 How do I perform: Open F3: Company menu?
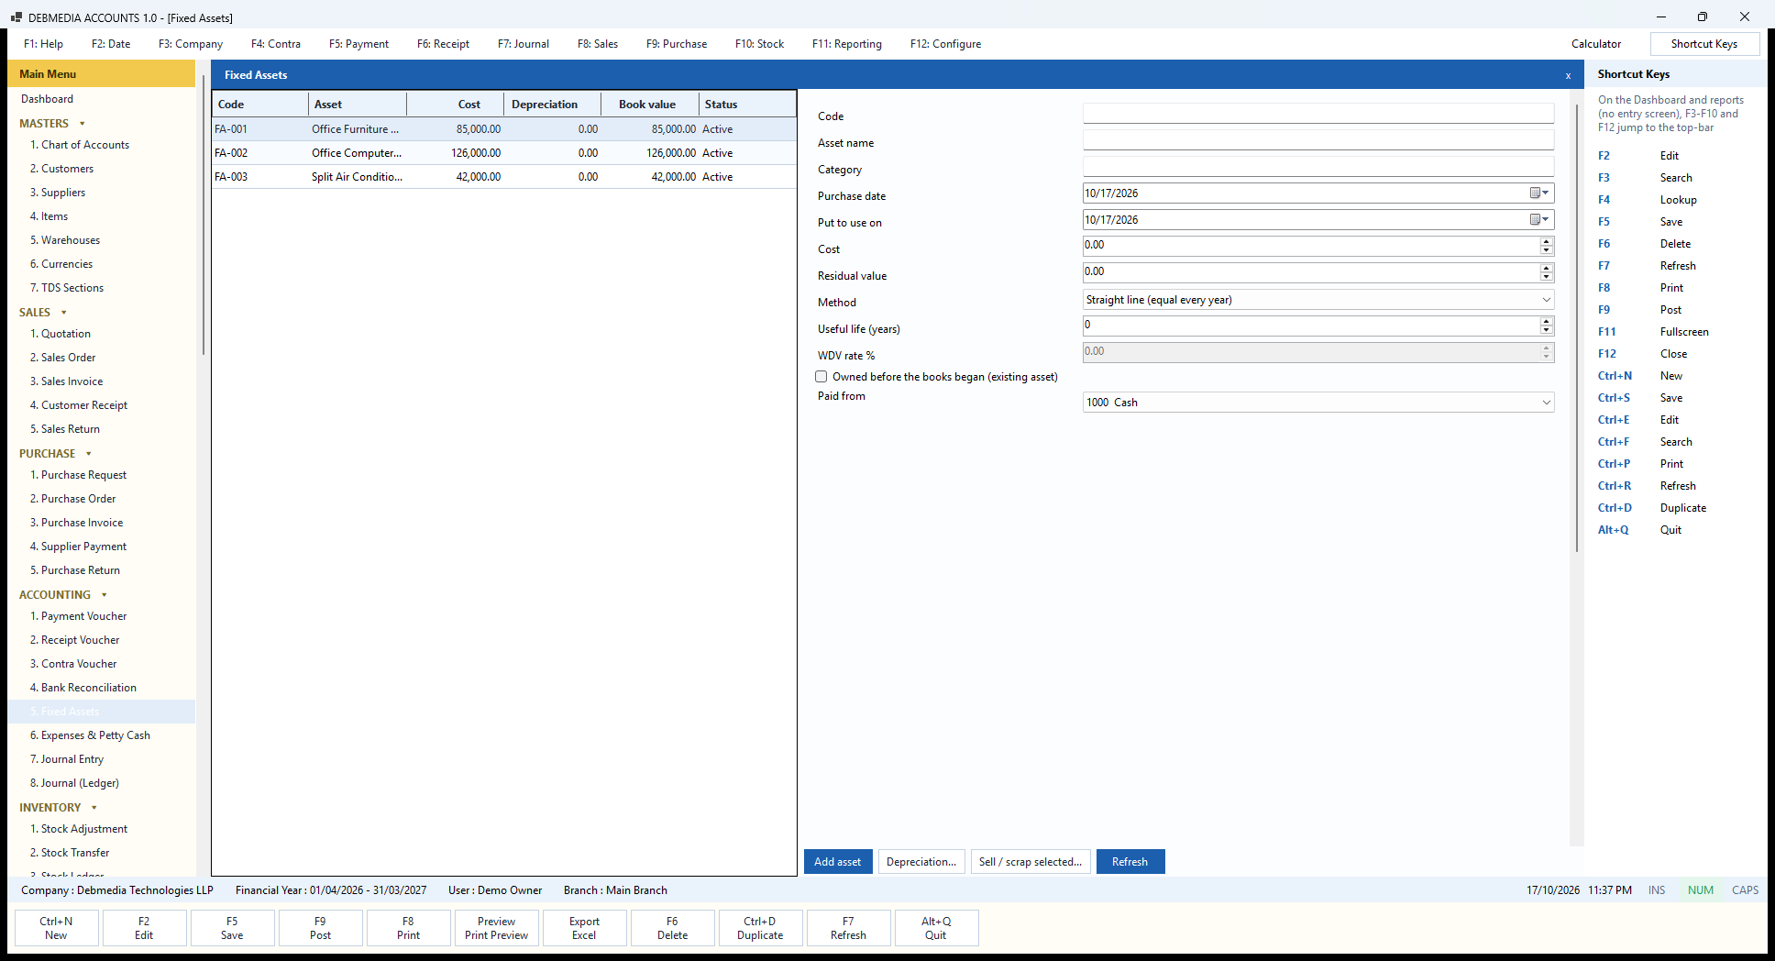tap(191, 44)
